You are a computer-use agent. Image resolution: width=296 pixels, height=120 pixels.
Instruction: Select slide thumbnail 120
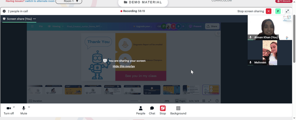coord(152,90)
